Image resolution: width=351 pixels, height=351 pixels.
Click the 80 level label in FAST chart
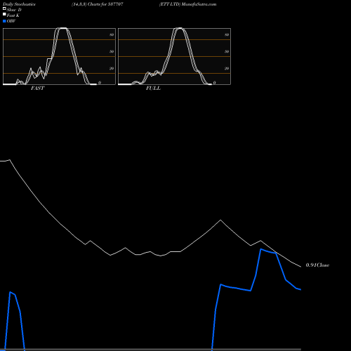pos(112,34)
